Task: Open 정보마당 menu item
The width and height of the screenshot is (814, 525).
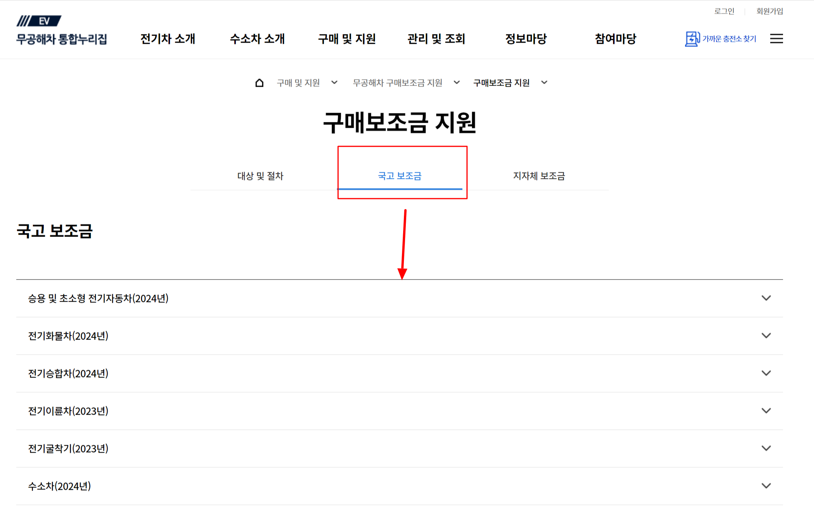Action: coord(525,39)
